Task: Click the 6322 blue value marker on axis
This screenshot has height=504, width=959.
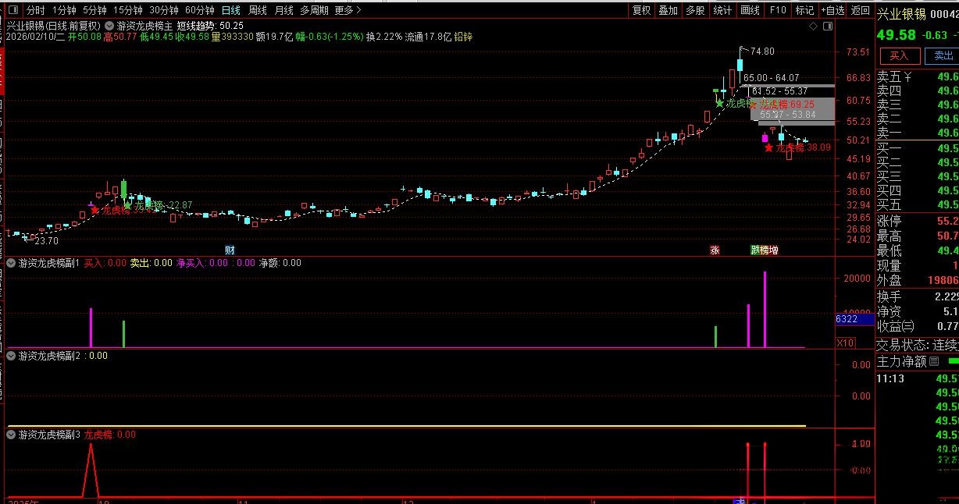Action: [847, 319]
